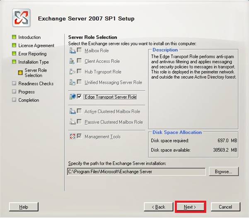The image size is (249, 218).
Task: Click the green Installation Type step indicator
Action: 14,62
